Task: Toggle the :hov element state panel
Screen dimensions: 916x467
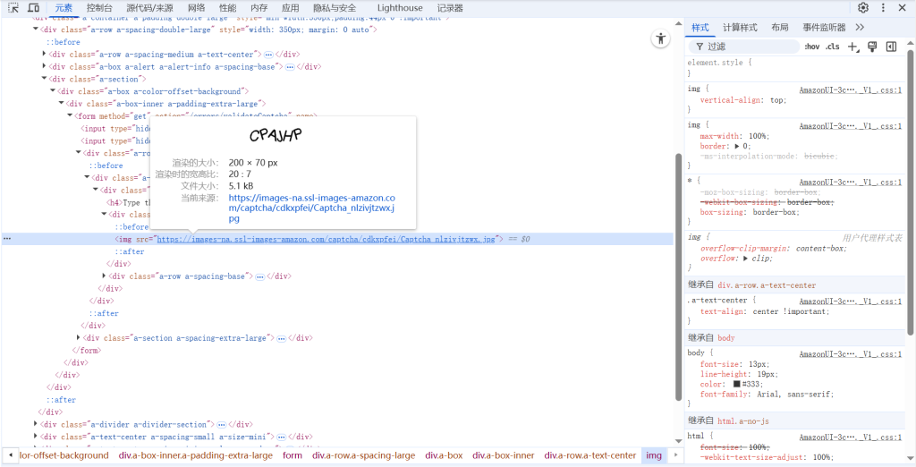Action: pyautogui.click(x=811, y=47)
